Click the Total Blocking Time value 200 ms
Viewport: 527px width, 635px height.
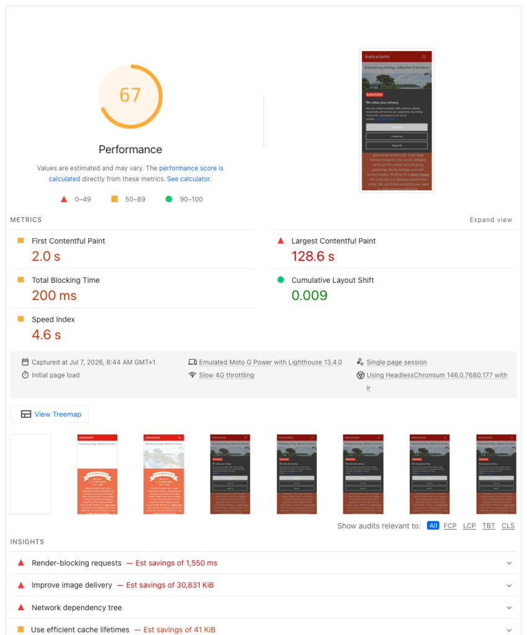coord(54,295)
